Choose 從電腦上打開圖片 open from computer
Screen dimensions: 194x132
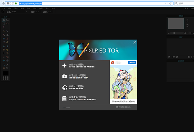(75, 76)
